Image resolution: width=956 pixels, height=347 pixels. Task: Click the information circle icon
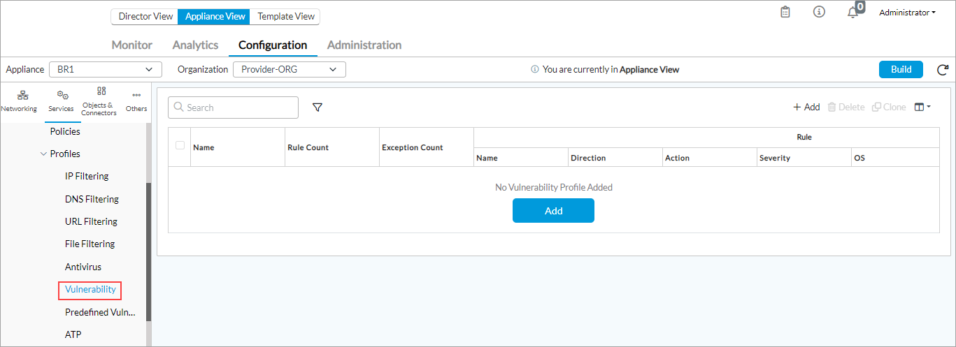[819, 13]
